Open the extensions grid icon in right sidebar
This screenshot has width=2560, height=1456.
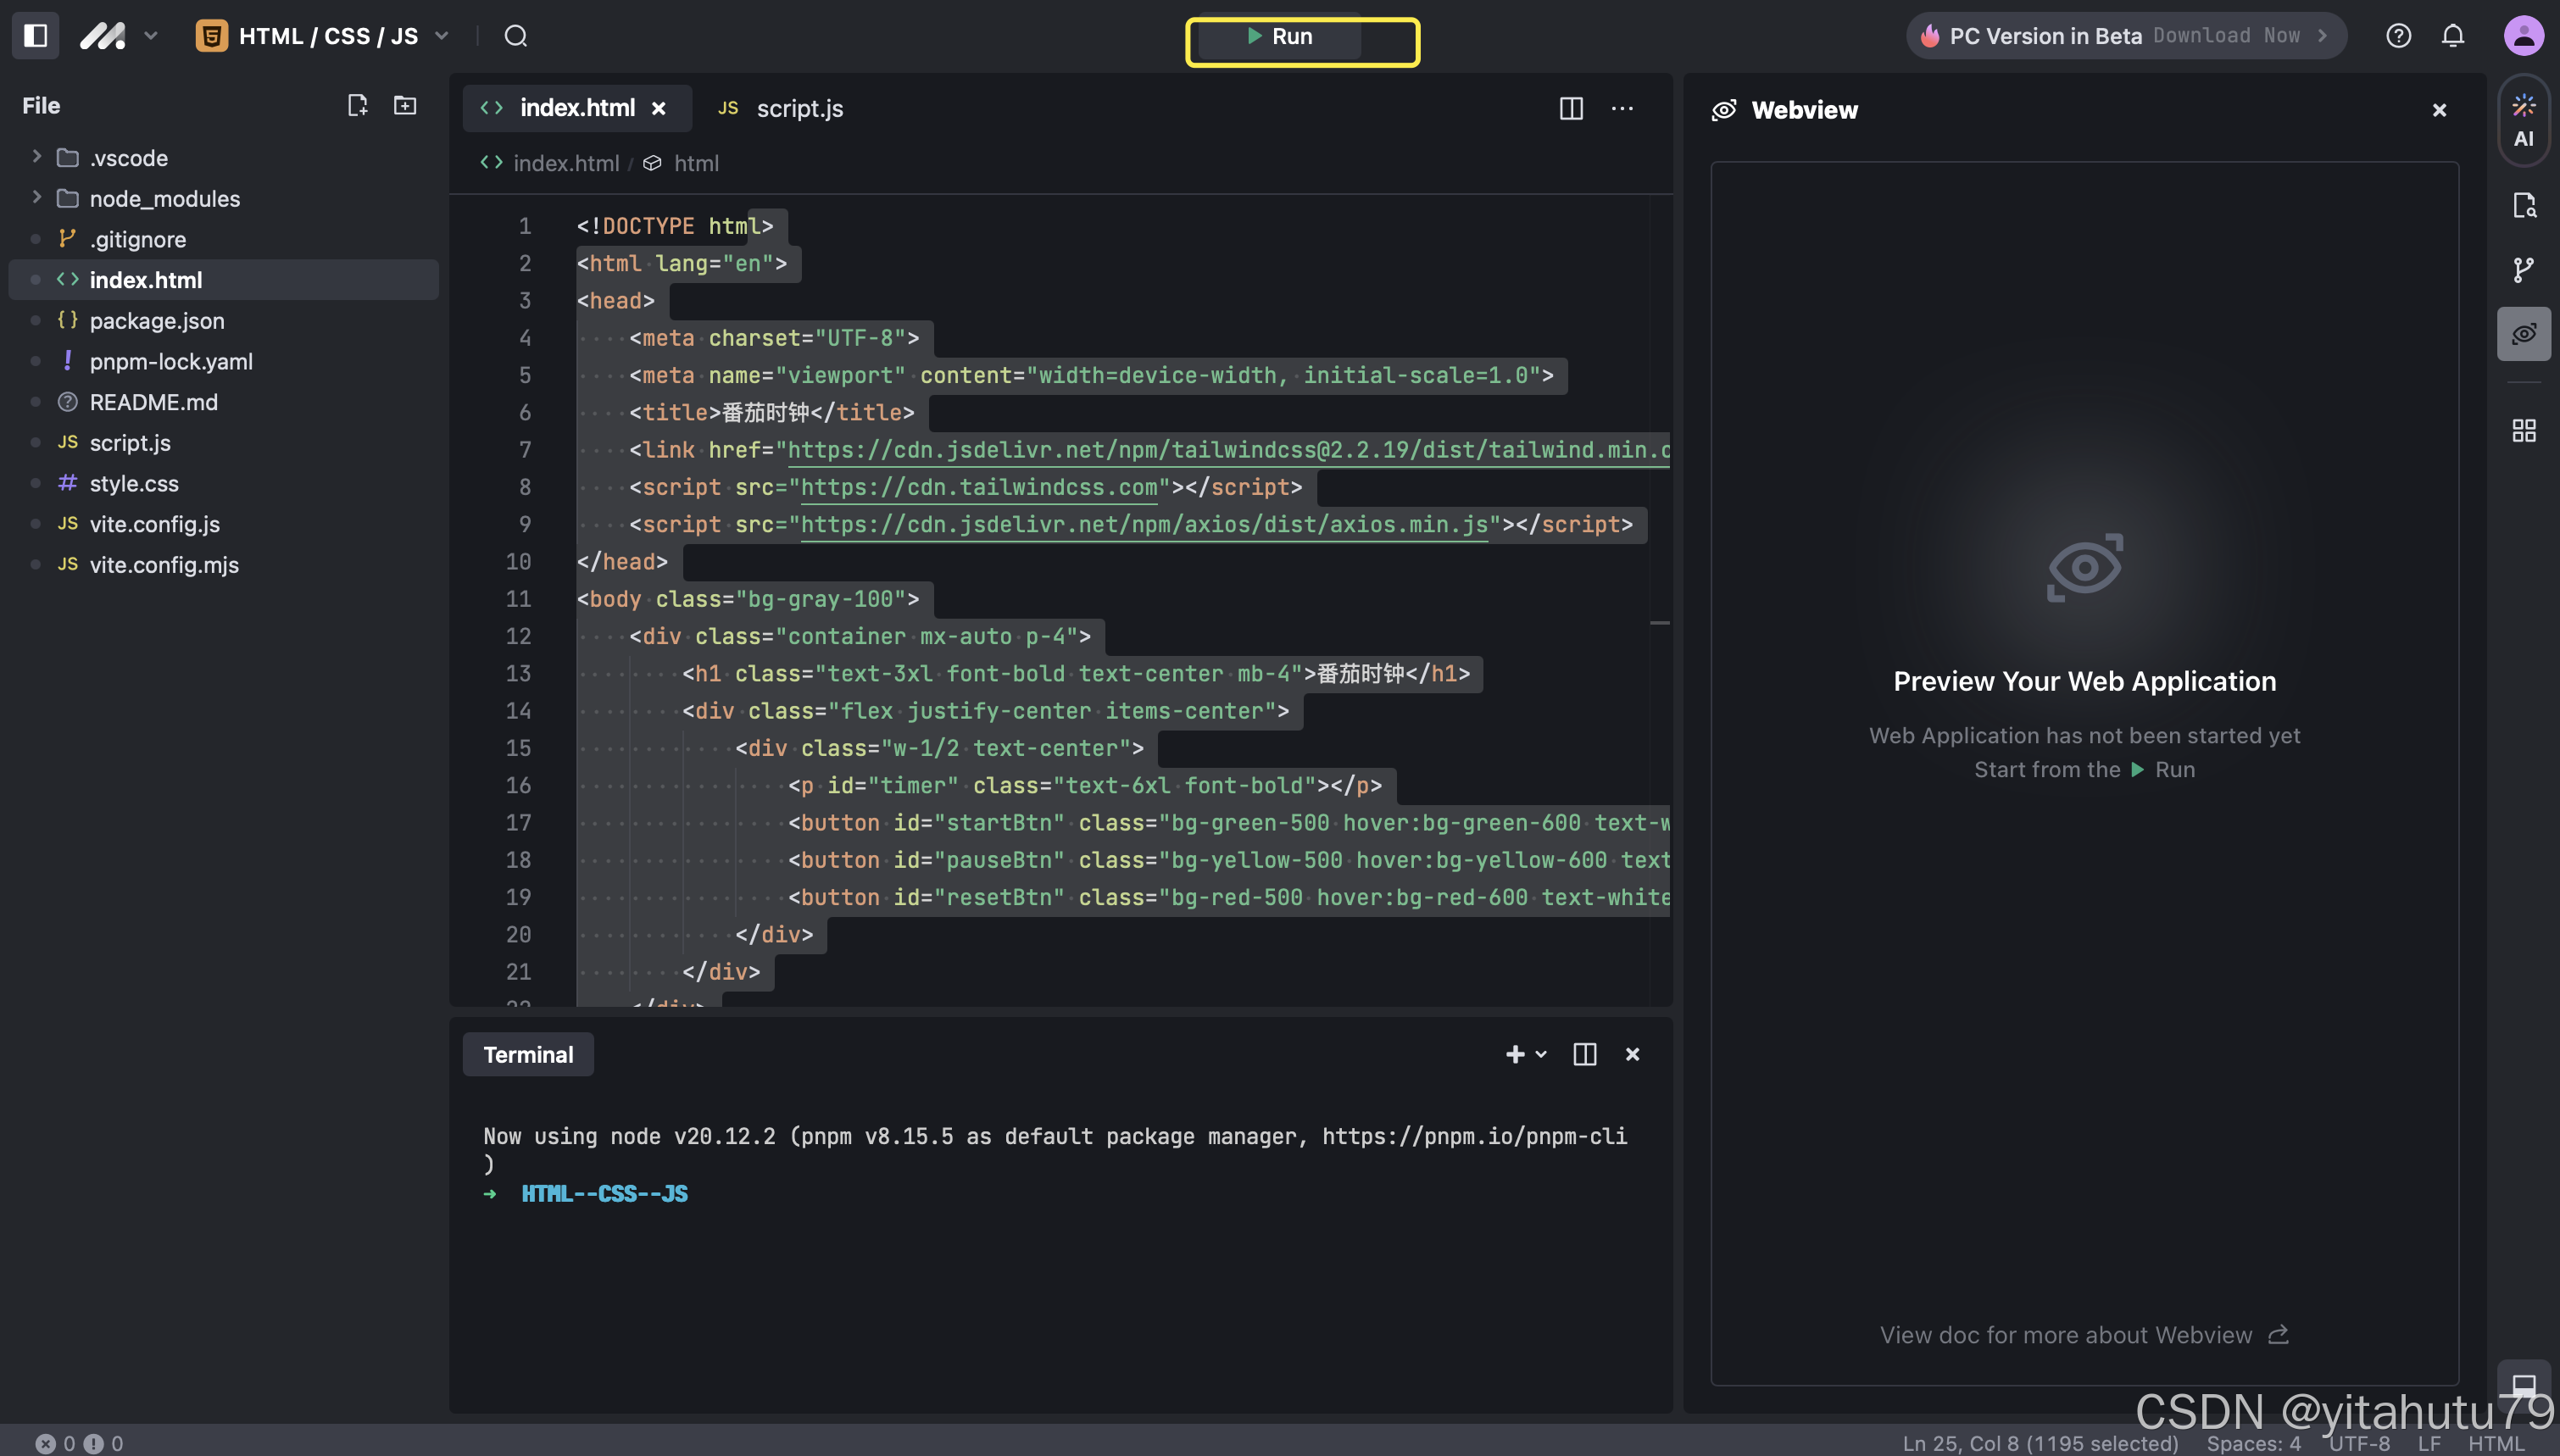(x=2523, y=431)
